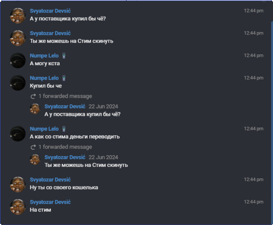Click forward arrow icon under "А как со стима деньги переводить"
The width and height of the screenshot is (273, 225).
tap(33, 147)
